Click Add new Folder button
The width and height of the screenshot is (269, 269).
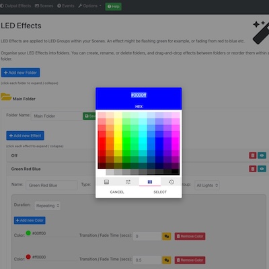[x=20, y=73]
